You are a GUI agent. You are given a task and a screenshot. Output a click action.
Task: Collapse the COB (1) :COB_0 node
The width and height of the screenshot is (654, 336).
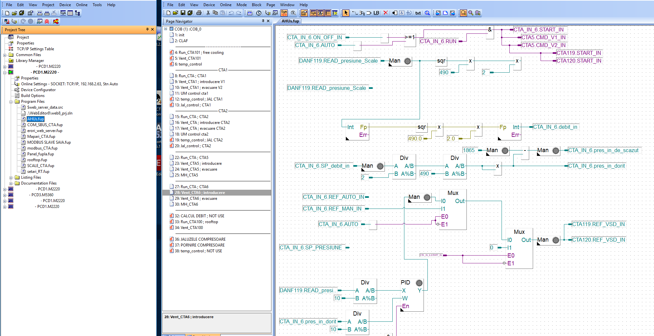tap(166, 29)
